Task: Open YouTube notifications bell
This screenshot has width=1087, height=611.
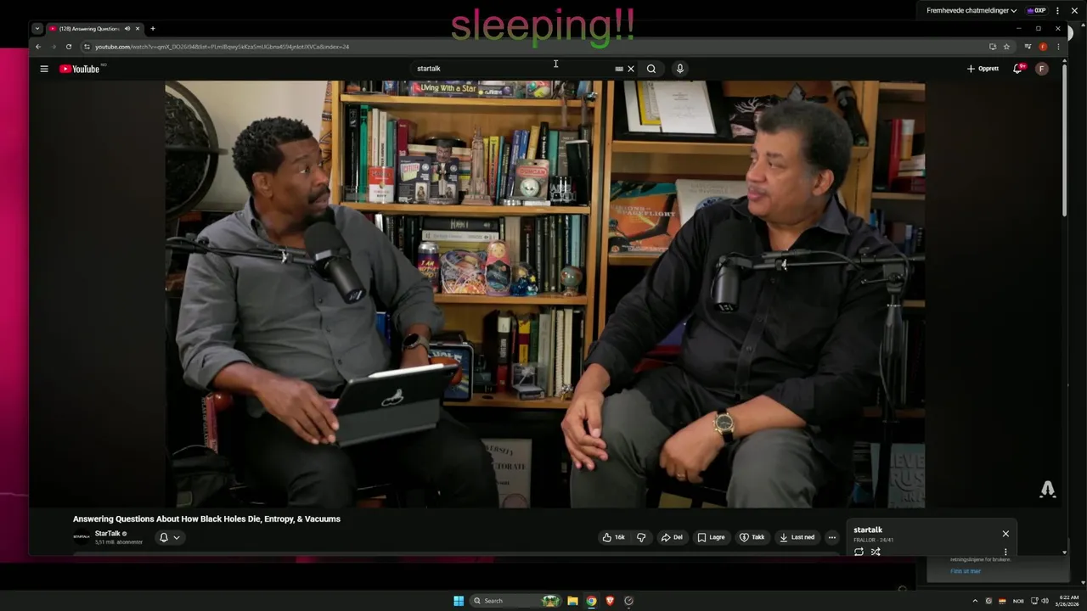Action: pyautogui.click(x=1017, y=69)
